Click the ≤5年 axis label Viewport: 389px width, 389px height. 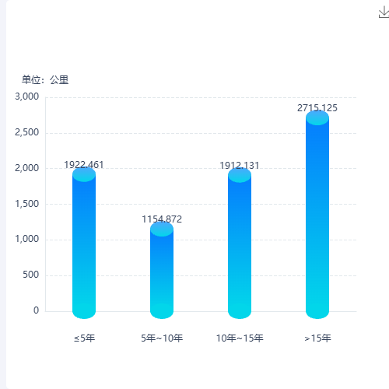[x=84, y=338]
